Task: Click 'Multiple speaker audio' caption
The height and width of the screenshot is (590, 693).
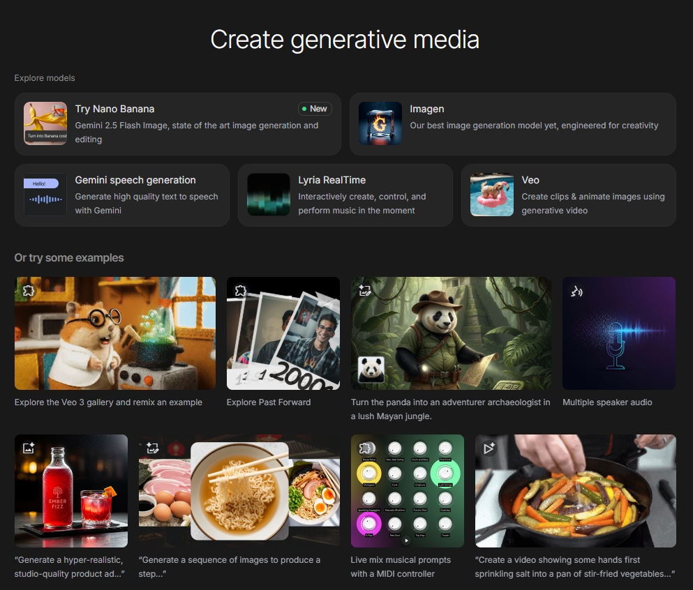Action: (x=607, y=402)
